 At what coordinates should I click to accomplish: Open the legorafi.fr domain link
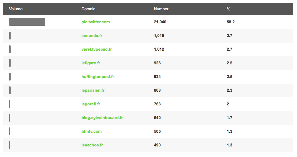tap(91, 104)
